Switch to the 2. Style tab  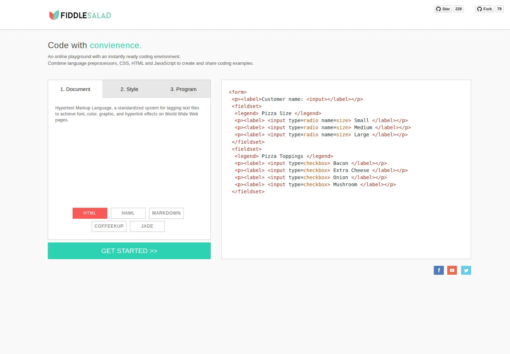click(129, 89)
